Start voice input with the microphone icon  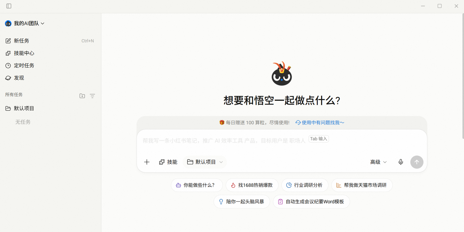tap(401, 162)
